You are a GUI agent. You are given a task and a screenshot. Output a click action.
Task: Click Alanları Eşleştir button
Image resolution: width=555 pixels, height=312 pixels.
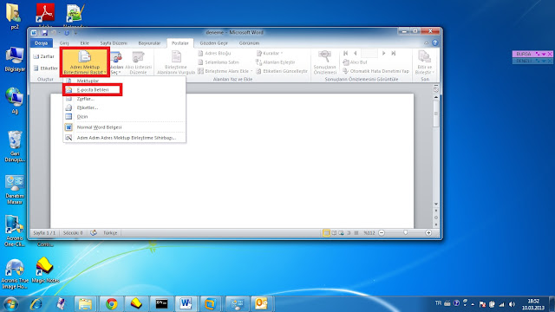click(x=276, y=62)
